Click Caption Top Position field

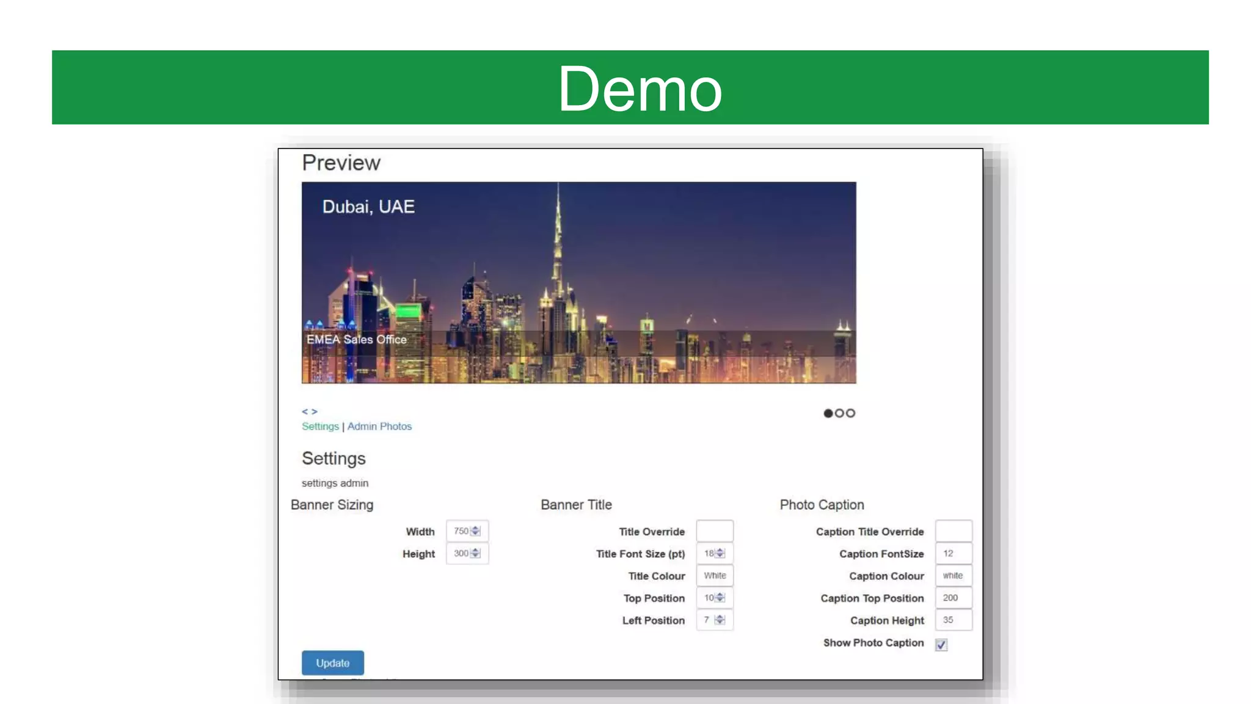coord(954,598)
